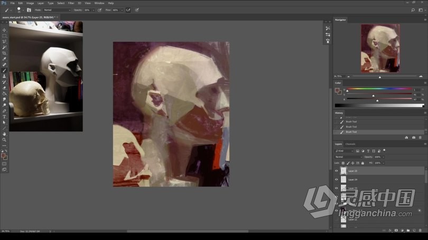Switch to the Channels tab
Image resolution: width=428 pixels, height=240 pixels.
click(350, 144)
